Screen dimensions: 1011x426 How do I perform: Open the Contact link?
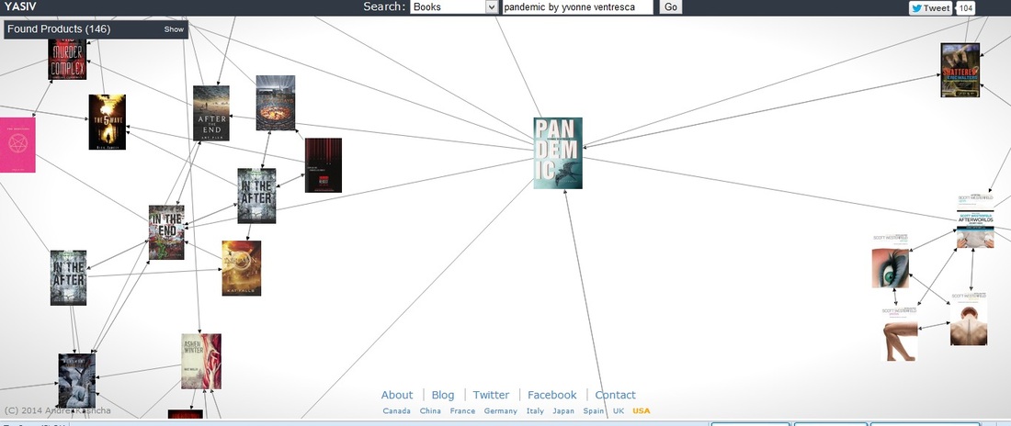point(615,395)
